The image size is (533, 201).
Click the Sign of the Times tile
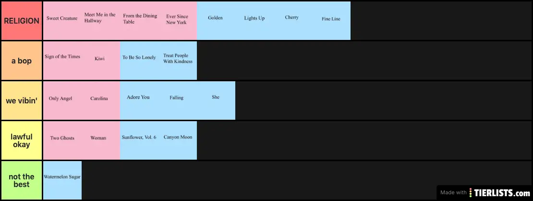point(62,61)
